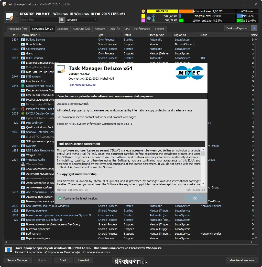Switch to the Disk I/O tab
262x267 pixels.
(x=115, y=29)
